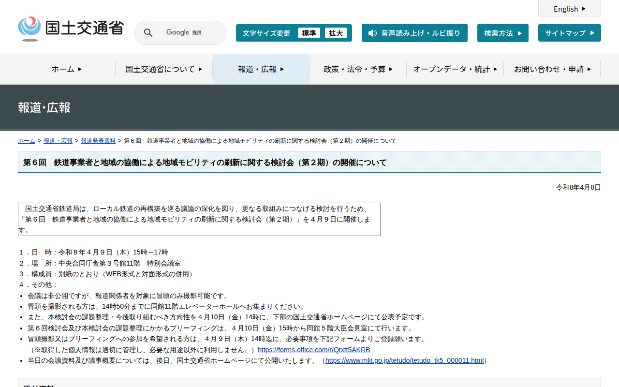Click the arrow icon on サイトマップ
The height and width of the screenshot is (387, 619).
click(x=591, y=33)
